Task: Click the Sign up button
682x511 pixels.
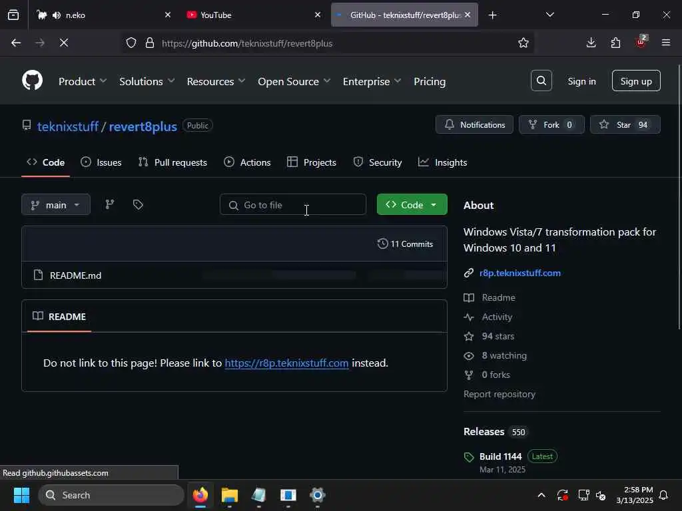Action: pos(636,81)
